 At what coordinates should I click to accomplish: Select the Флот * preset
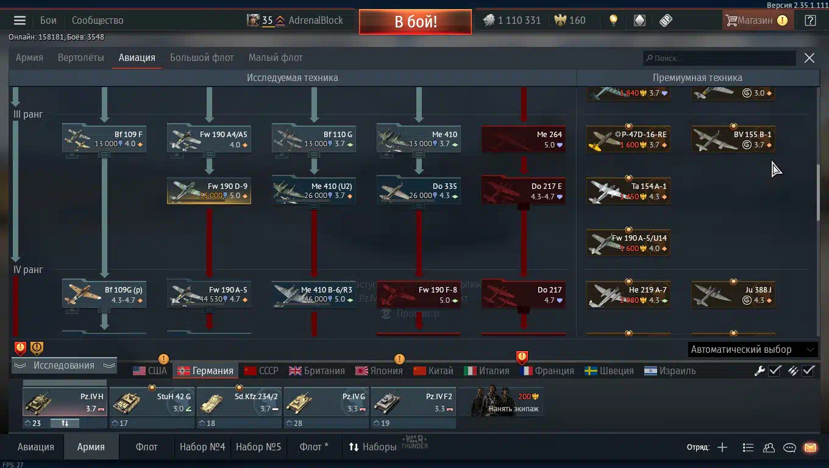point(314,447)
